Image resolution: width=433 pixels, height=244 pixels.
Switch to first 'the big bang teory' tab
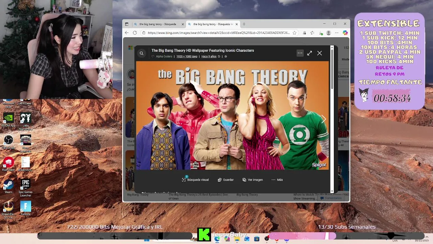pos(158,24)
